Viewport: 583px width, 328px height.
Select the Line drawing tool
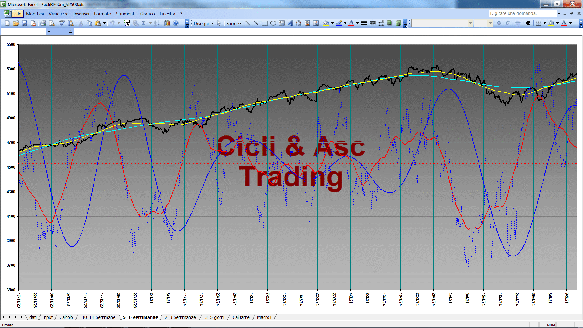coord(247,23)
